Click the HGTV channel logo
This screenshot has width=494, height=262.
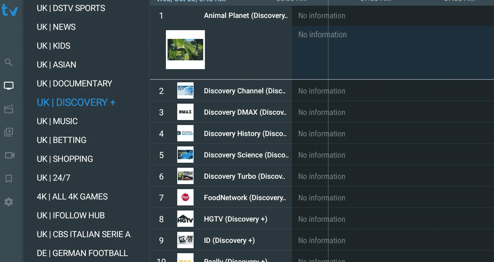(x=185, y=219)
